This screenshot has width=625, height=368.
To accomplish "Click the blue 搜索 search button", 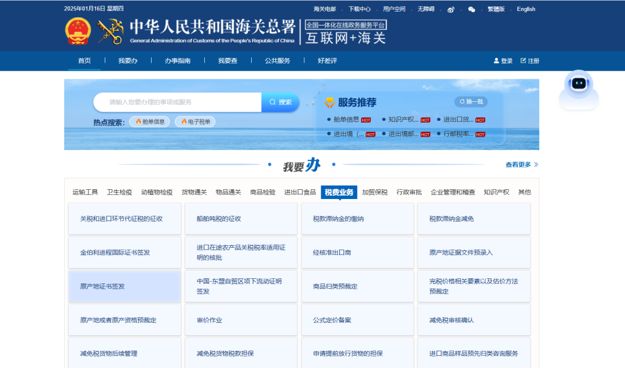I will click(x=280, y=102).
